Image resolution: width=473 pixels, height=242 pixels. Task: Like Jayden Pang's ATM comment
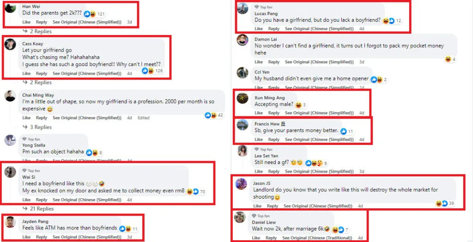(26, 237)
